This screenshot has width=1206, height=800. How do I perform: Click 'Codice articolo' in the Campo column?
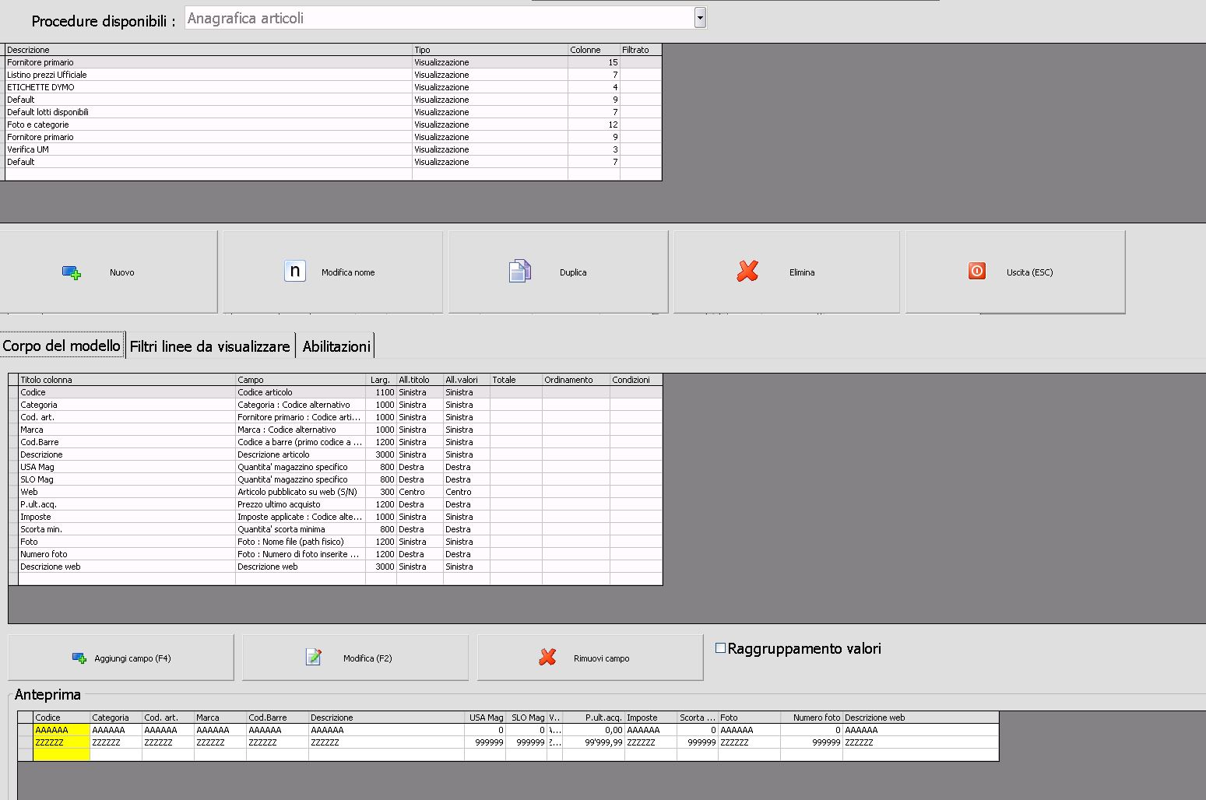tap(301, 392)
